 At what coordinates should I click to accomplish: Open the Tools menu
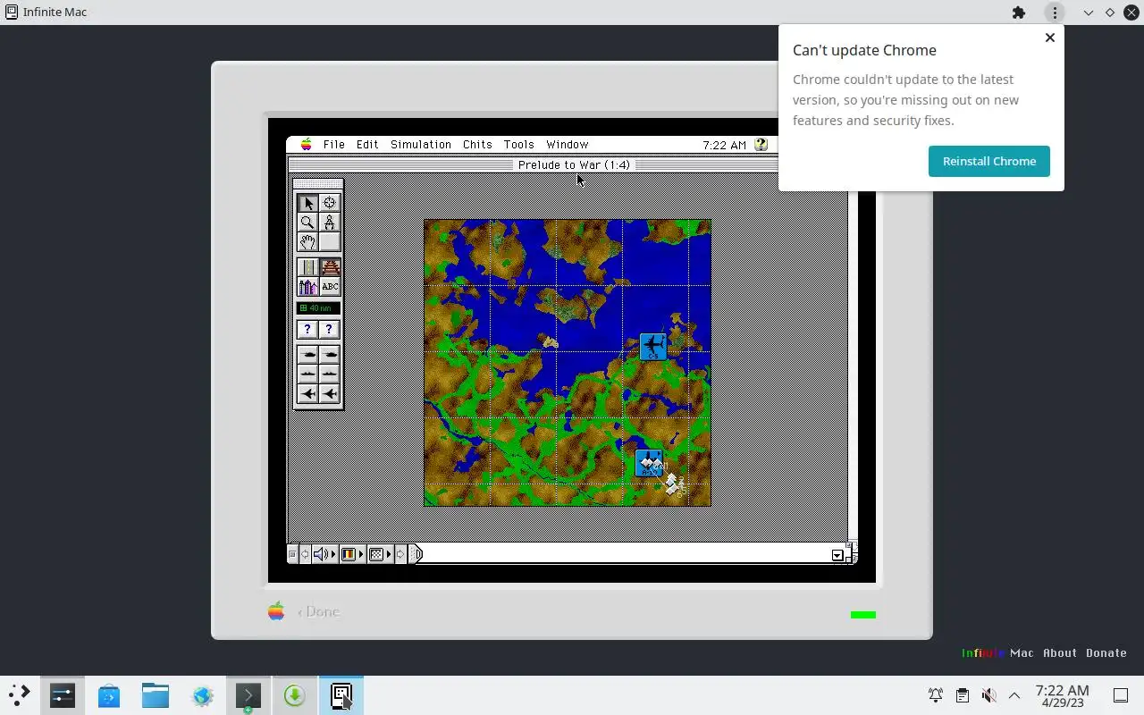[x=518, y=145]
